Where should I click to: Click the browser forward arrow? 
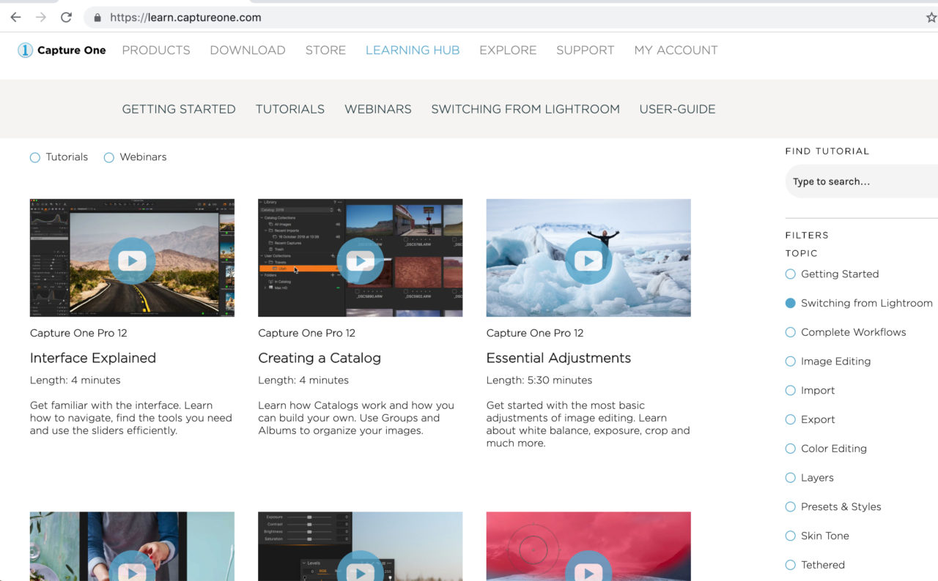pos(41,18)
